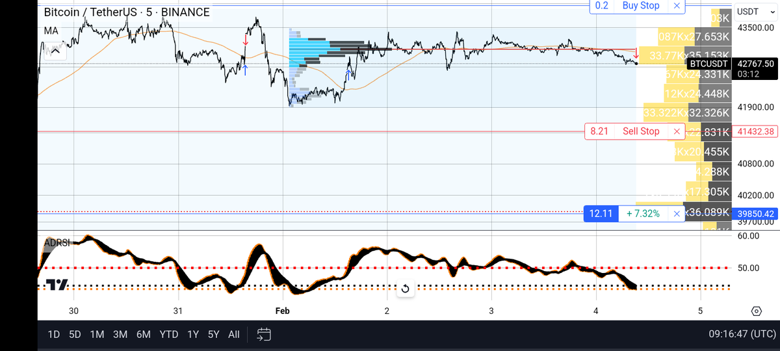Cancel the Buy Stop order with its X
This screenshot has height=351, width=780.
[677, 6]
